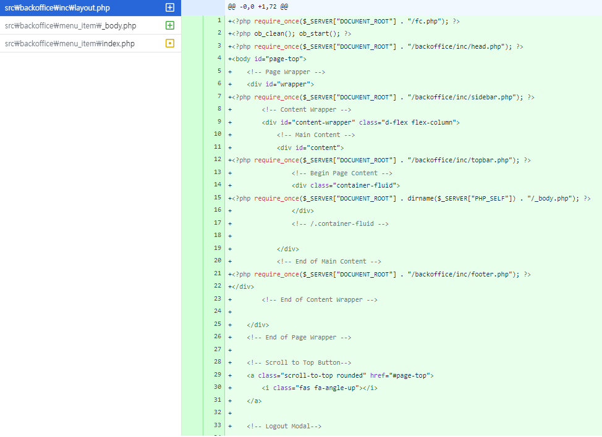Viewport: 602px width, 437px height.
Task: Click the End of Main Content comment
Action: (329, 262)
